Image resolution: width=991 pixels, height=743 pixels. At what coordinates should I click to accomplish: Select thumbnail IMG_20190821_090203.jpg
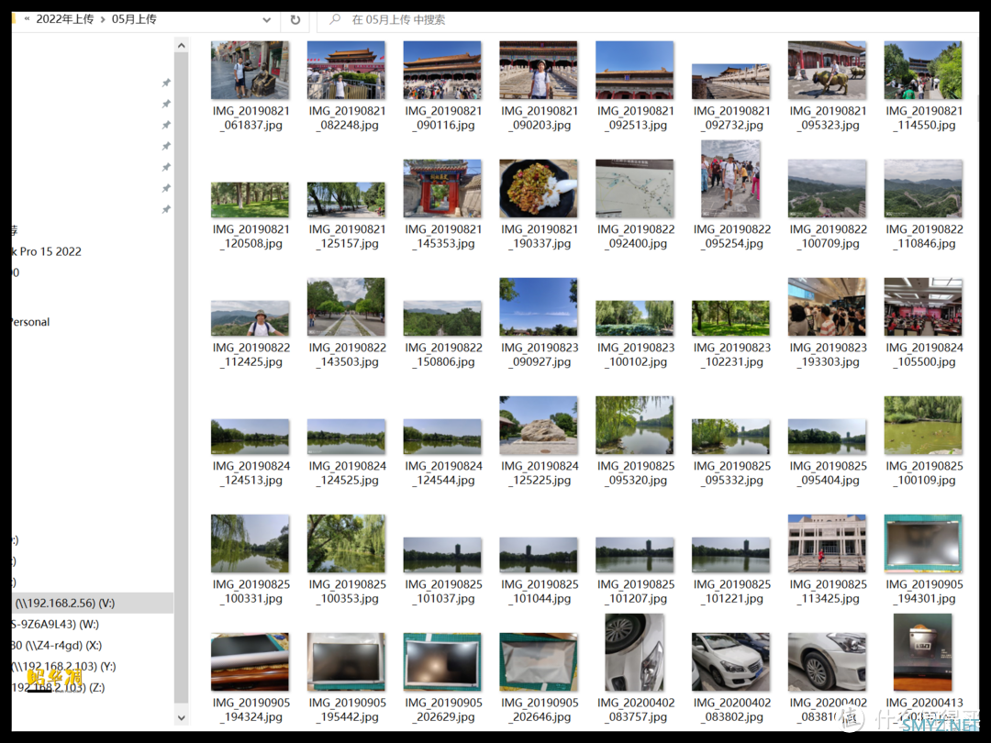tap(539, 70)
